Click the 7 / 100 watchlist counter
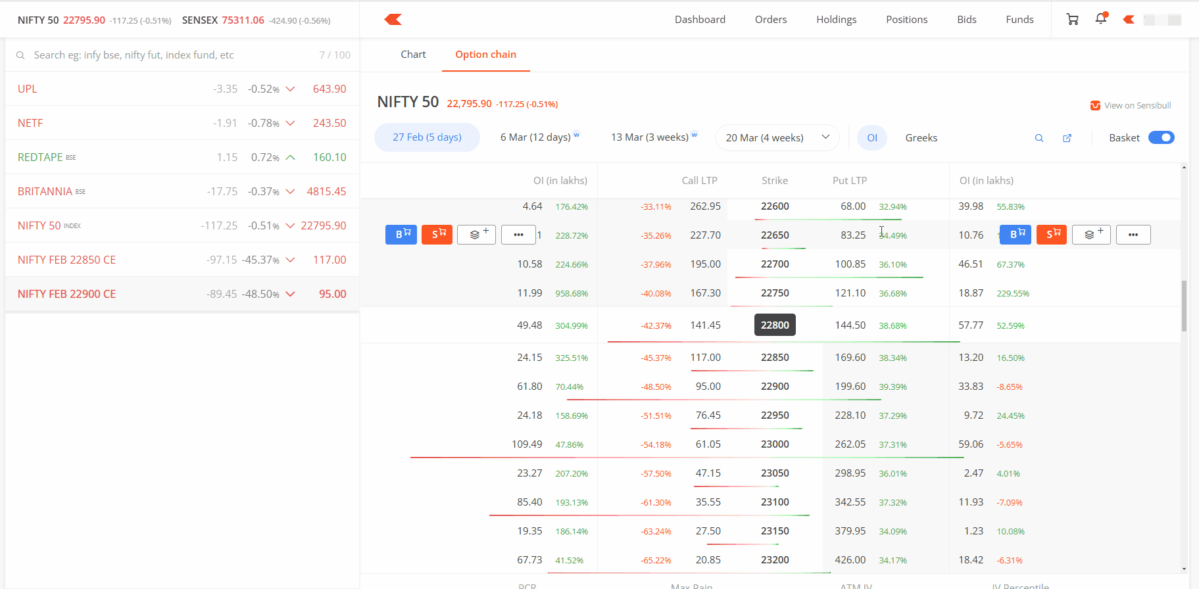This screenshot has width=1199, height=589. [335, 55]
